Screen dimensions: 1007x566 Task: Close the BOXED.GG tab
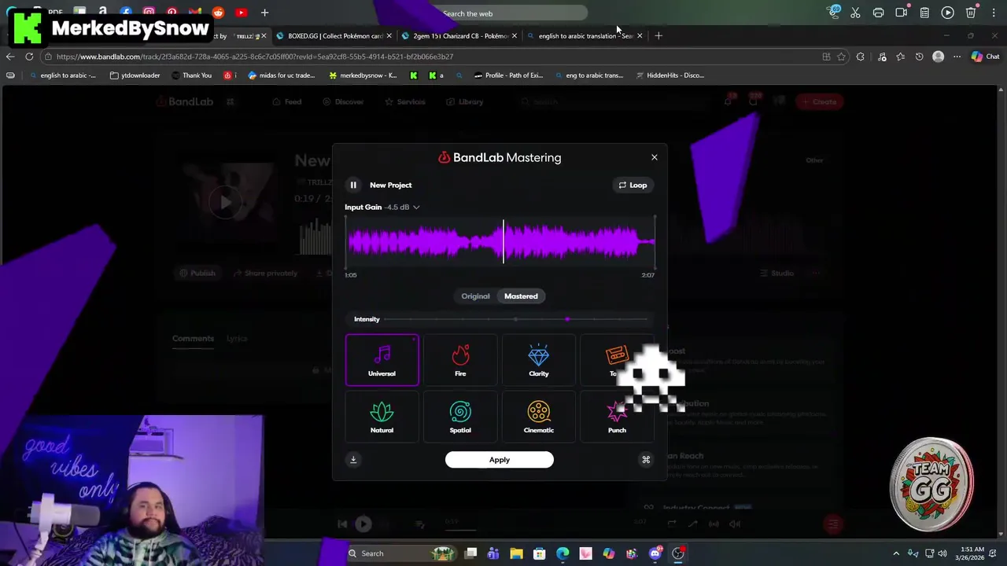pyautogui.click(x=389, y=36)
